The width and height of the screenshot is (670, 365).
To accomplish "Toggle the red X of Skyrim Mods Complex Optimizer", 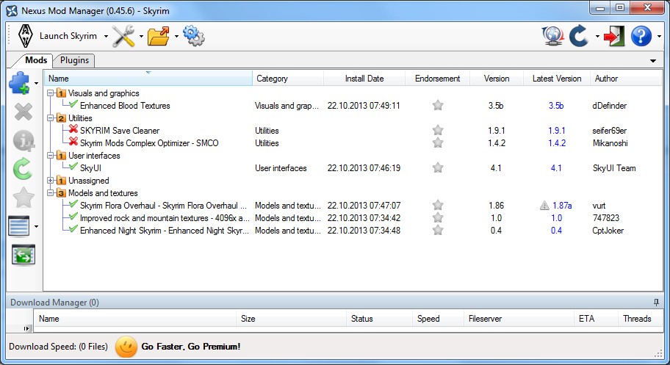I will pos(73,141).
